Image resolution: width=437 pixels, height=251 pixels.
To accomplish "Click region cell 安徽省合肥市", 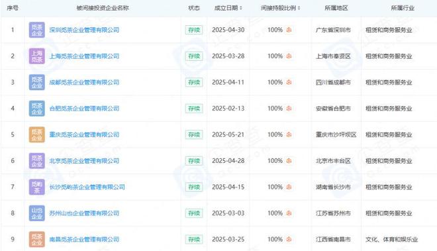I will [333, 109].
